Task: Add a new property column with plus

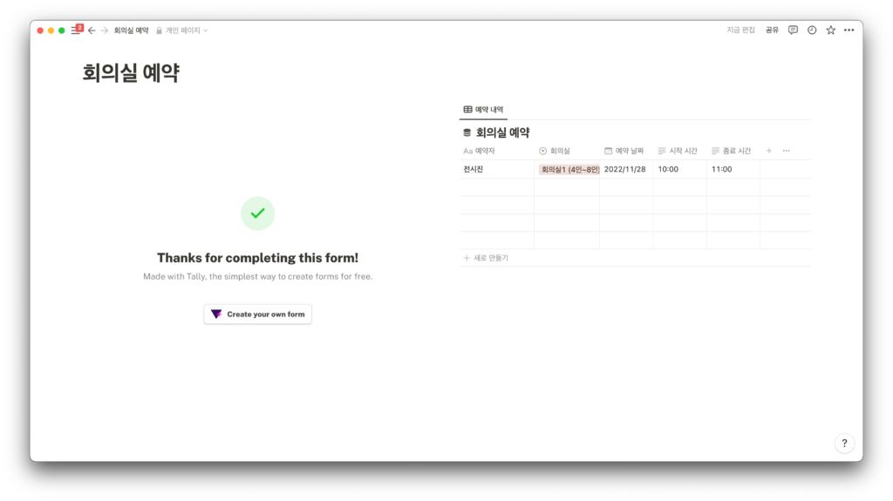Action: tap(769, 151)
